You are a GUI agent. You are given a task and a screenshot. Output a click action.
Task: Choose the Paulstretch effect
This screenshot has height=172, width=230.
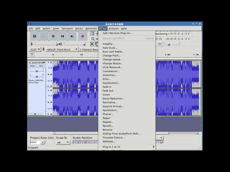127,110
